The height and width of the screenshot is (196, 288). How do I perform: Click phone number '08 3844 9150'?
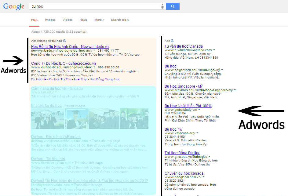(174, 137)
